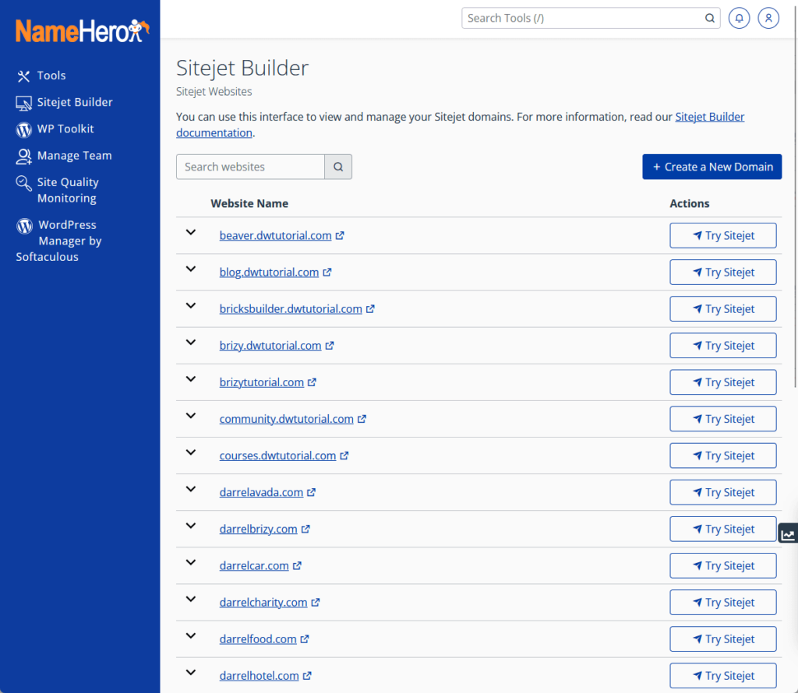This screenshot has width=798, height=693.
Task: Expand the community.dwtutorial.com row chevron
Action: (191, 415)
